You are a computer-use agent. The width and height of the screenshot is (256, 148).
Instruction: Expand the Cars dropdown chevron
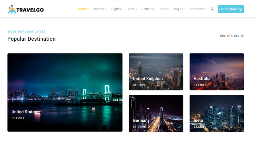pos(137,9)
